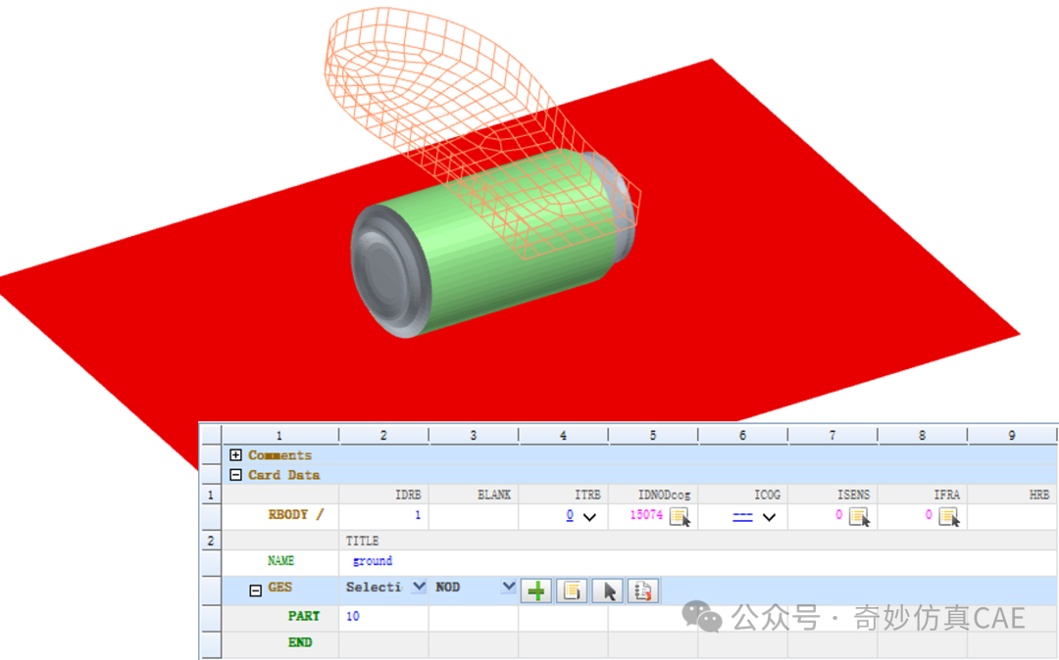Click the END keyword label
The height and width of the screenshot is (660, 1059).
300,642
